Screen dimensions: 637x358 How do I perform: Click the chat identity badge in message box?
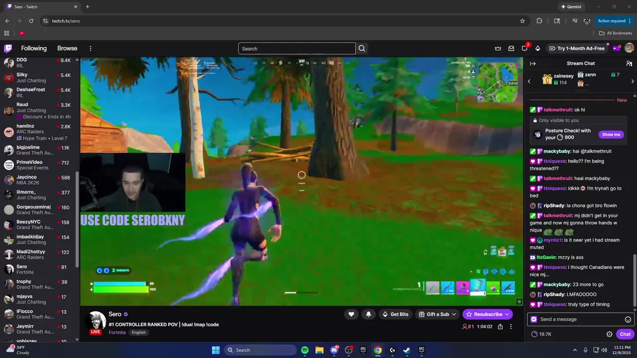pyautogui.click(x=534, y=319)
